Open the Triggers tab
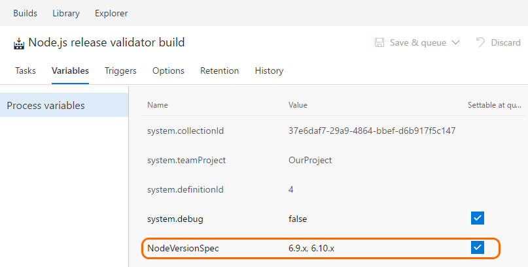528x267 pixels. [x=120, y=71]
